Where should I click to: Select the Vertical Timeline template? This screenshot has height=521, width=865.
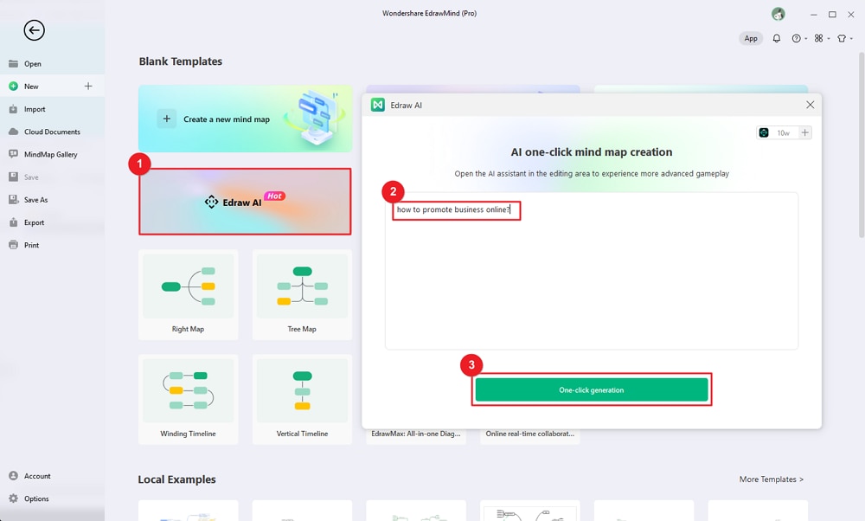302,400
